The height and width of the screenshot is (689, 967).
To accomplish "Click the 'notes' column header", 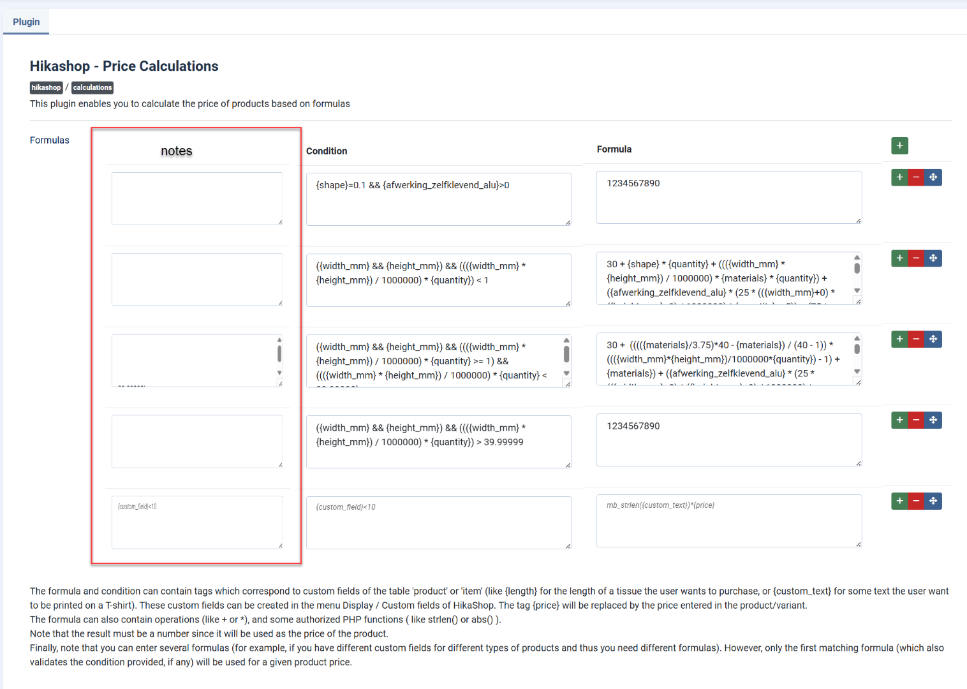I will point(177,151).
